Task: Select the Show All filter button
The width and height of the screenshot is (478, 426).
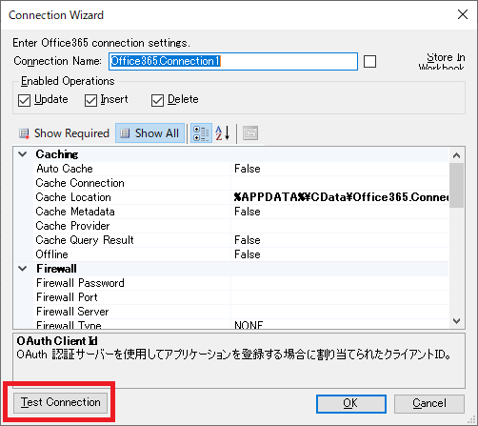Action: click(149, 133)
